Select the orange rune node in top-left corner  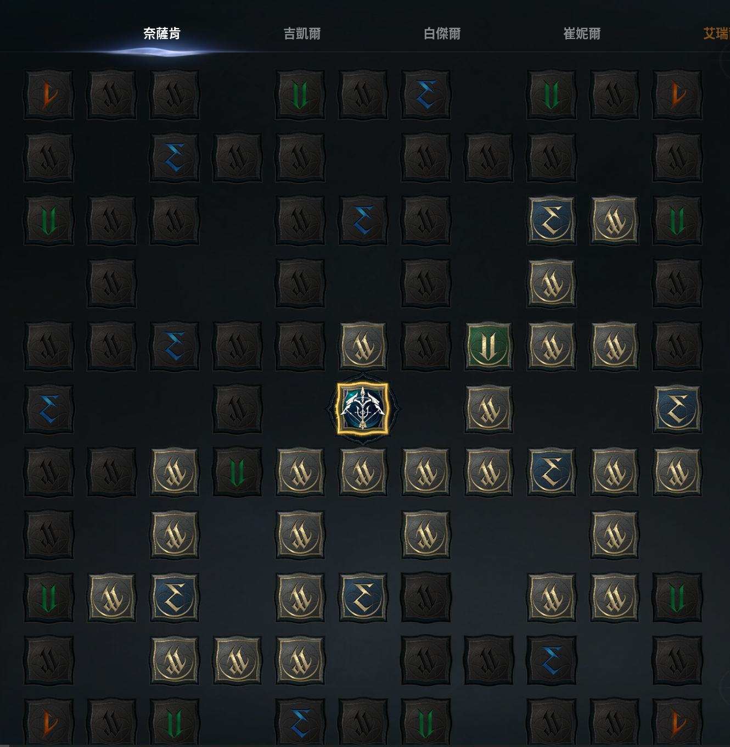[49, 94]
